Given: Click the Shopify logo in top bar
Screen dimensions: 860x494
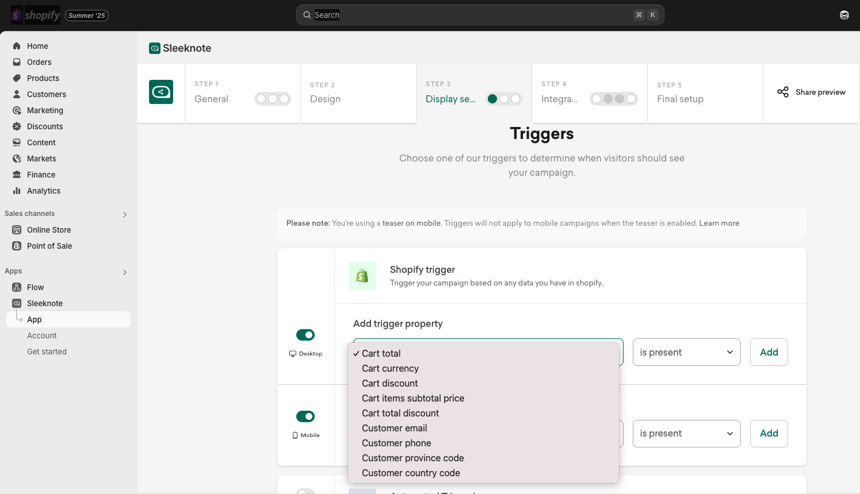Looking at the screenshot, I should click(x=36, y=15).
